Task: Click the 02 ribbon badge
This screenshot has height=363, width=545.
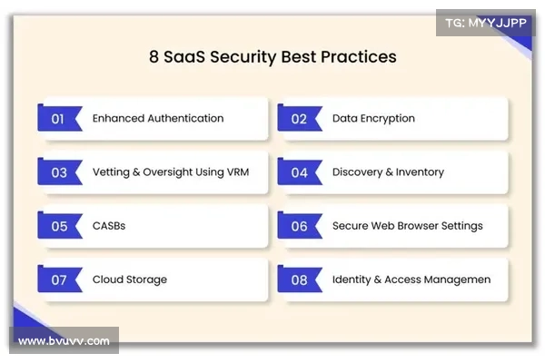Action: coord(300,118)
